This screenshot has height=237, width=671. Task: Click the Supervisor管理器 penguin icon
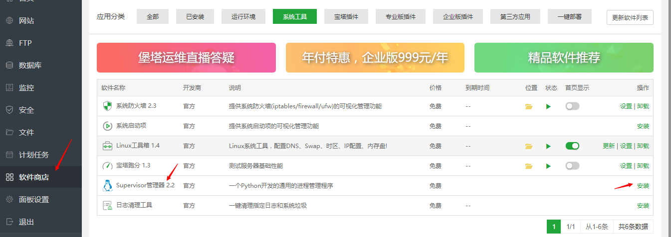click(x=107, y=186)
